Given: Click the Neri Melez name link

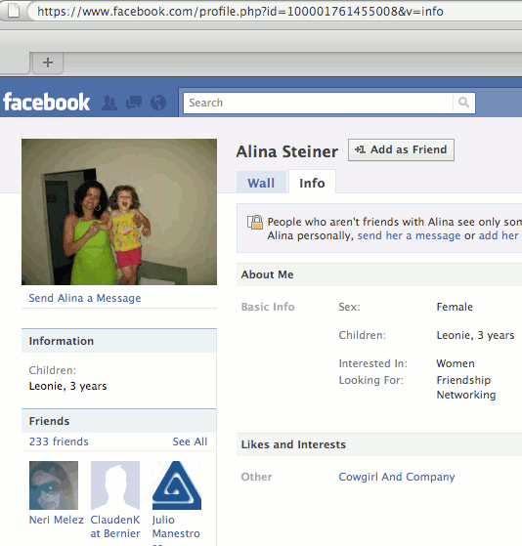Looking at the screenshot, I should (x=57, y=520).
